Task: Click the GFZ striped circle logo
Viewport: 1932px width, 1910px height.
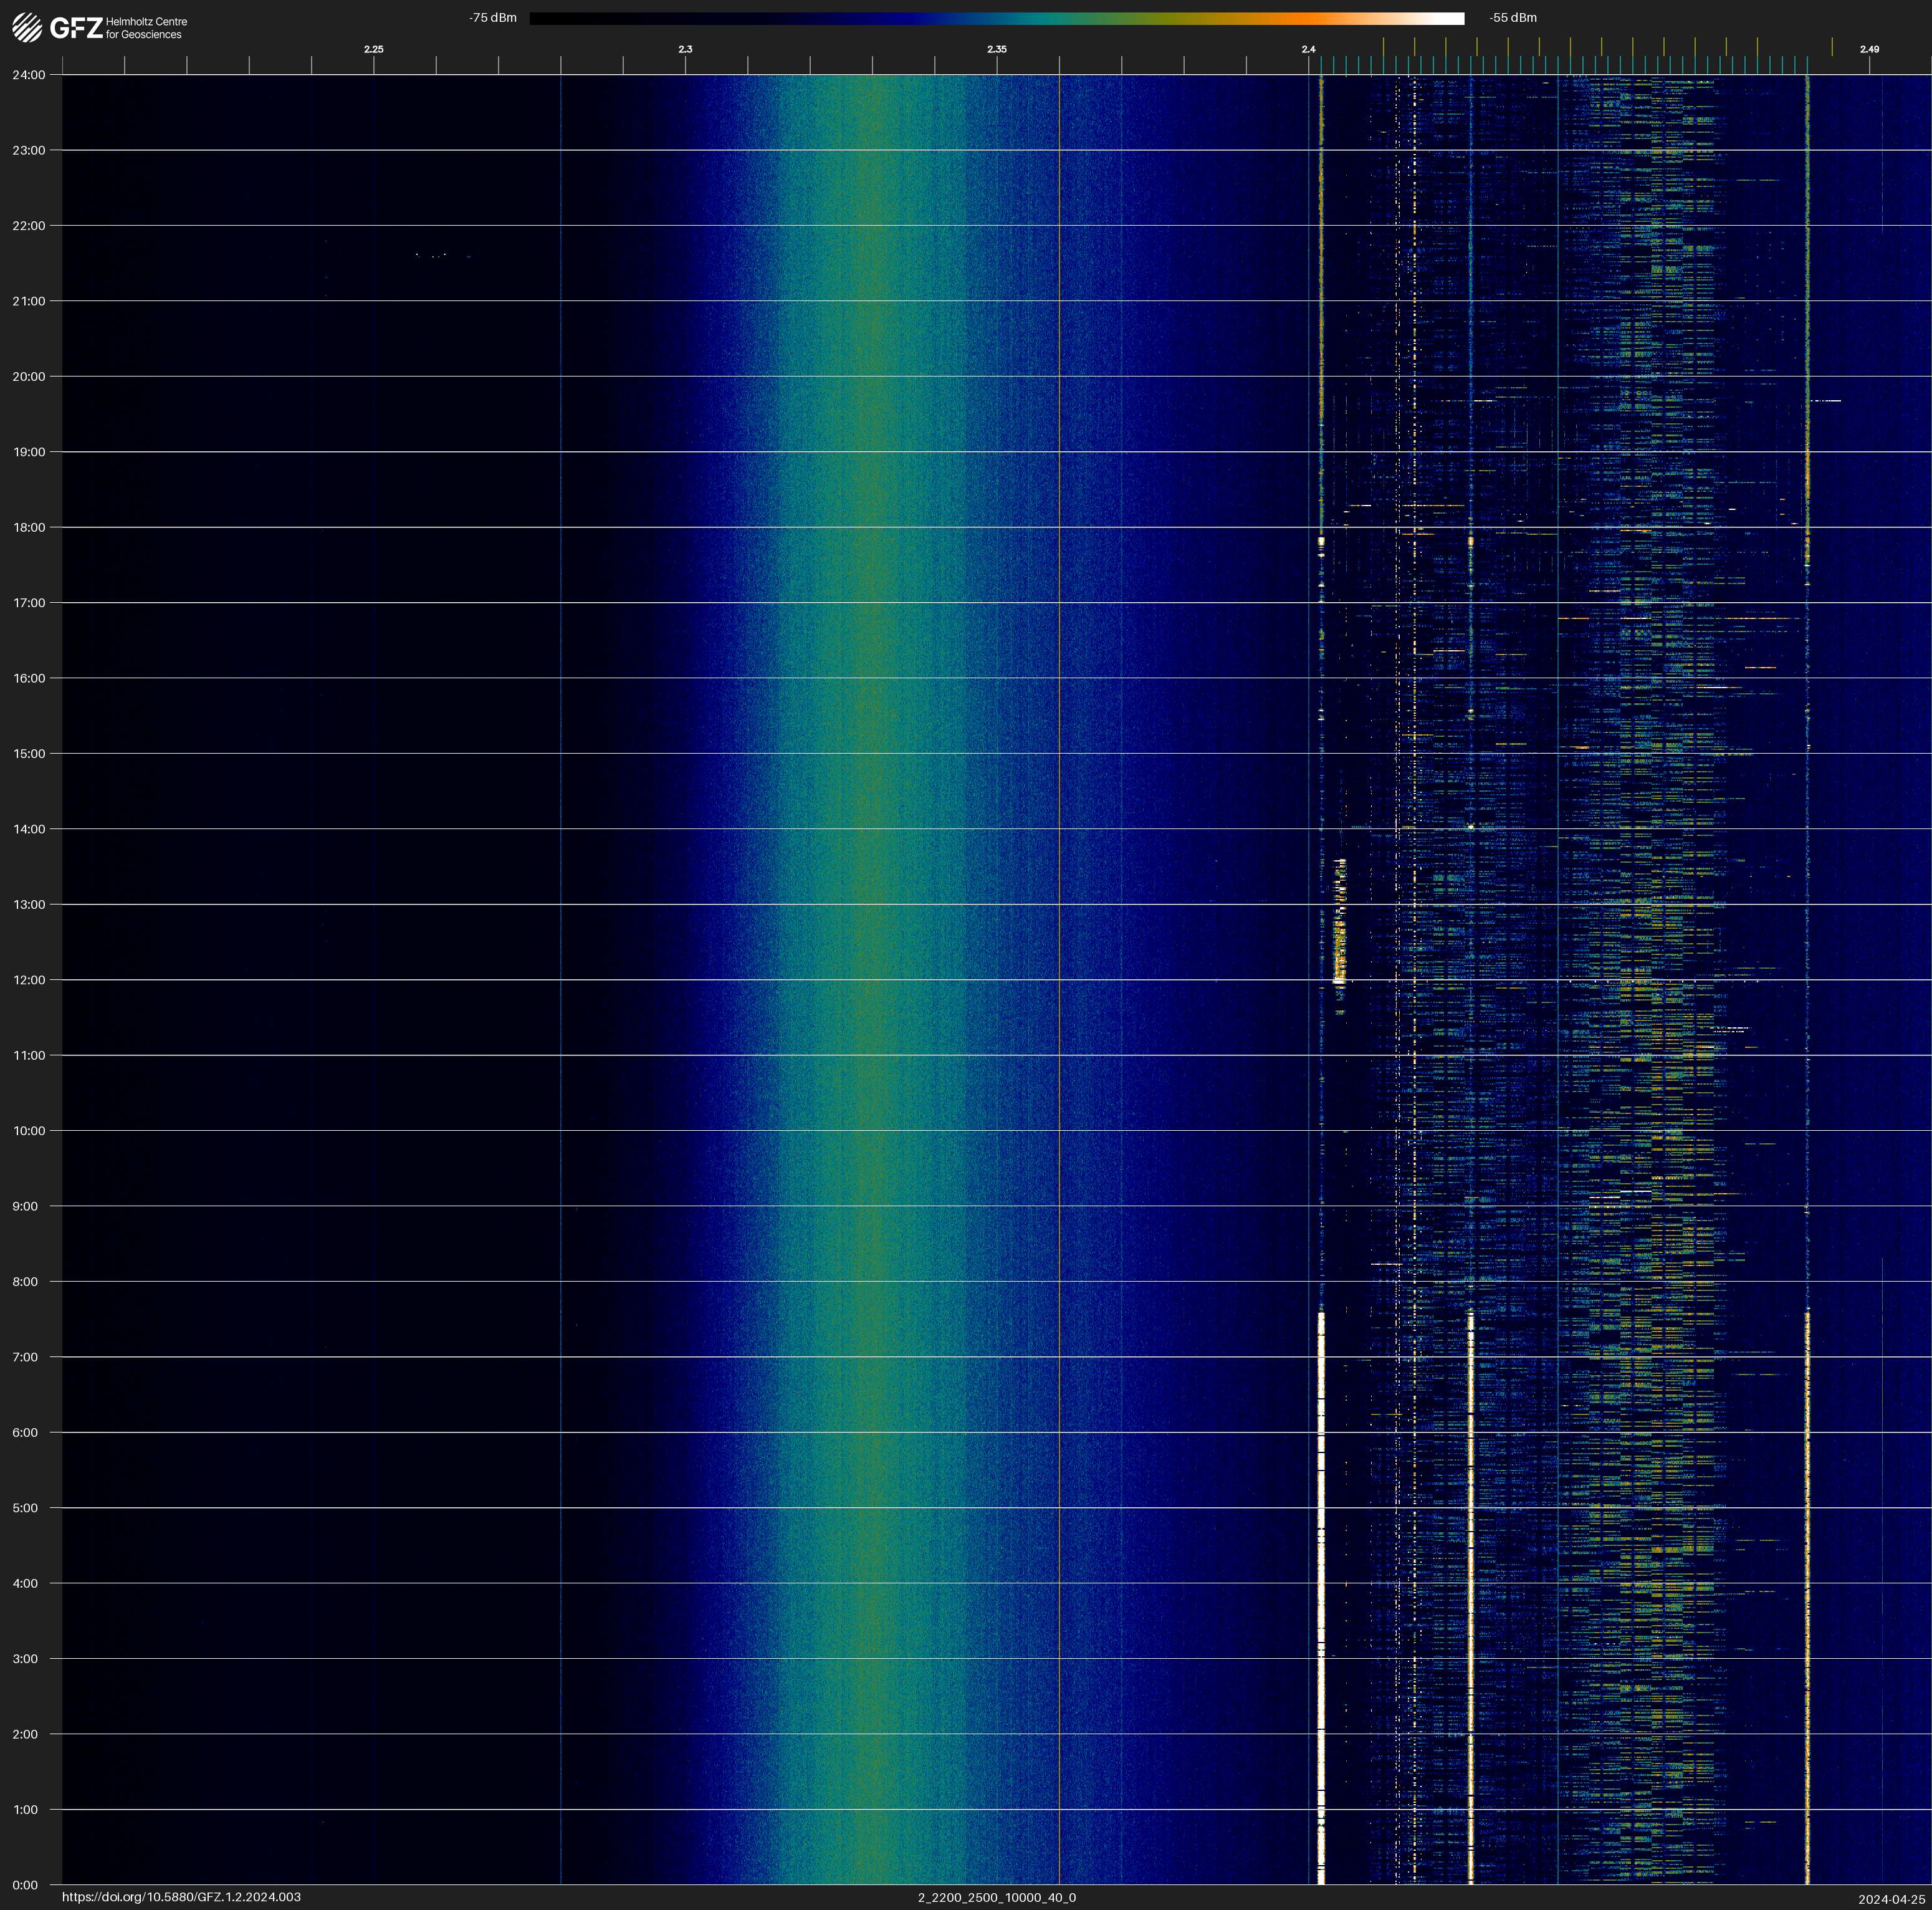Action: point(27,27)
